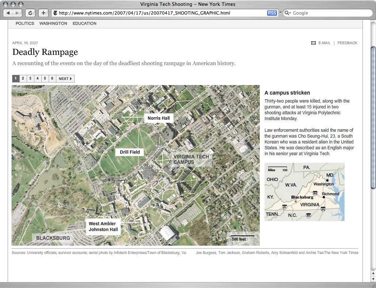
Task: Add bookmark with the plus button
Action: pos(43,13)
